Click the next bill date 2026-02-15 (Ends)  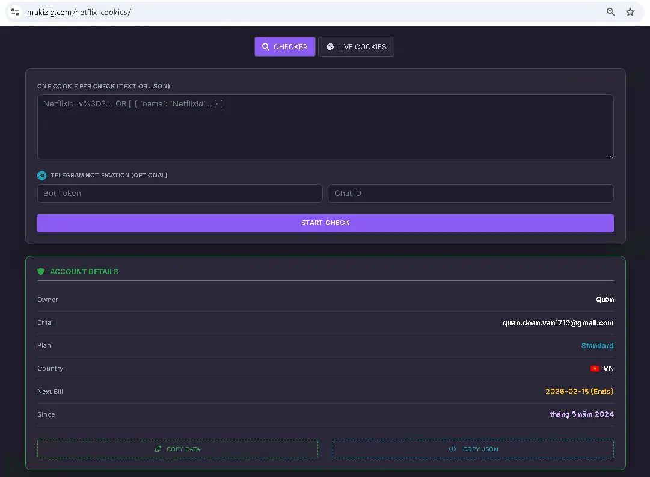(579, 391)
